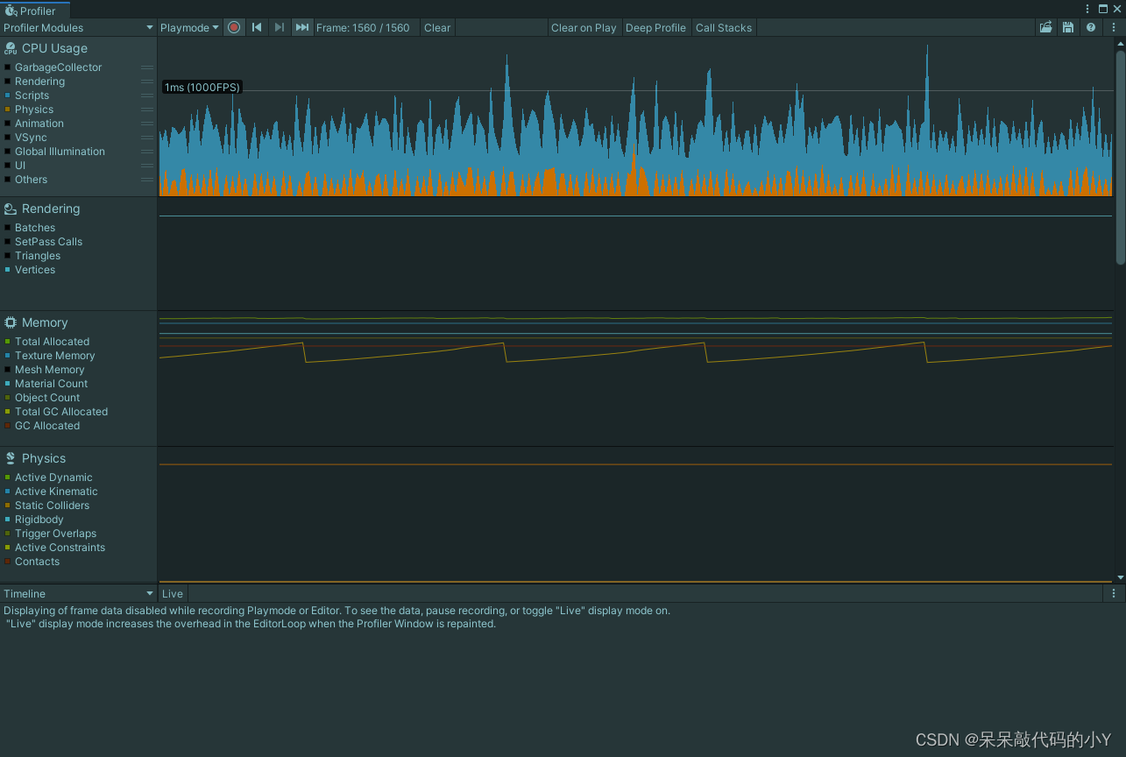Click the Texture Memory color swatch
The width and height of the screenshot is (1126, 757).
(8, 356)
